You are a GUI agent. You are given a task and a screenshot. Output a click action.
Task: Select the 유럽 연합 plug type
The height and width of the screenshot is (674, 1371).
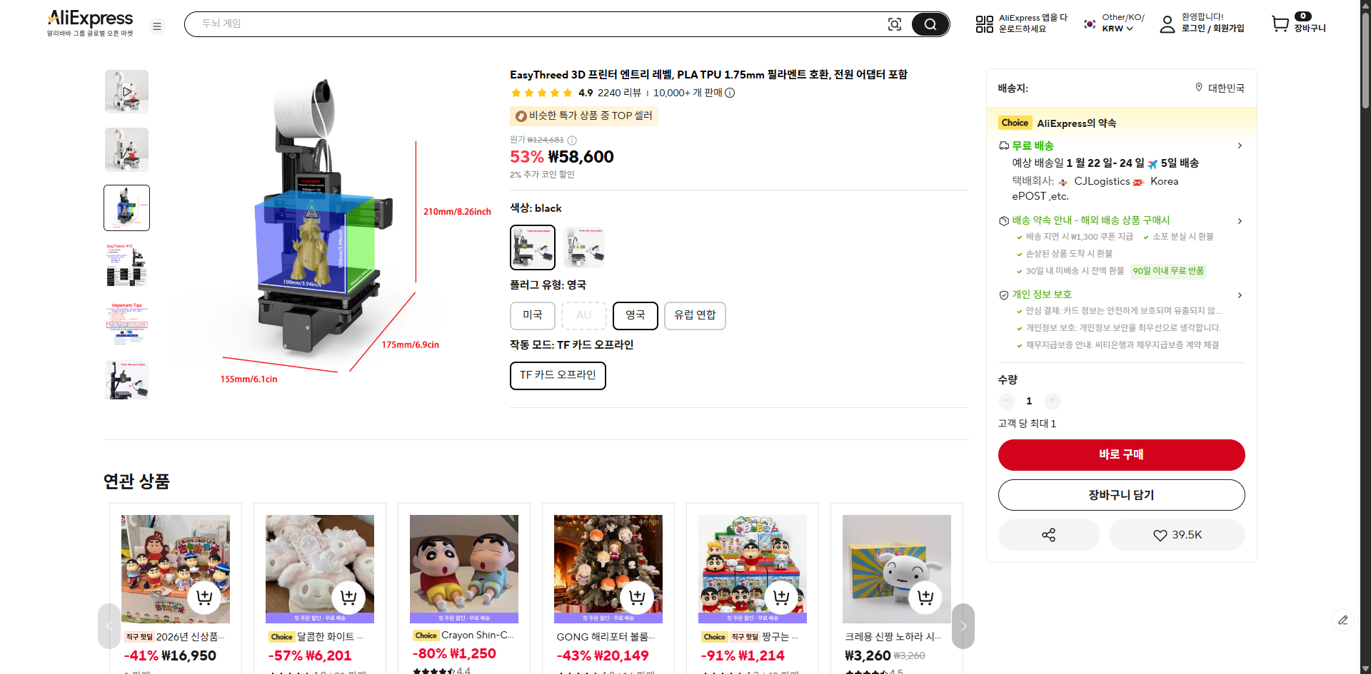694,315
